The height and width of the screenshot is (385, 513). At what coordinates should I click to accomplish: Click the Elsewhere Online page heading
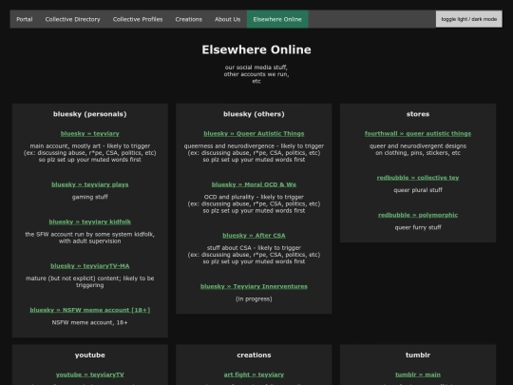[256, 49]
